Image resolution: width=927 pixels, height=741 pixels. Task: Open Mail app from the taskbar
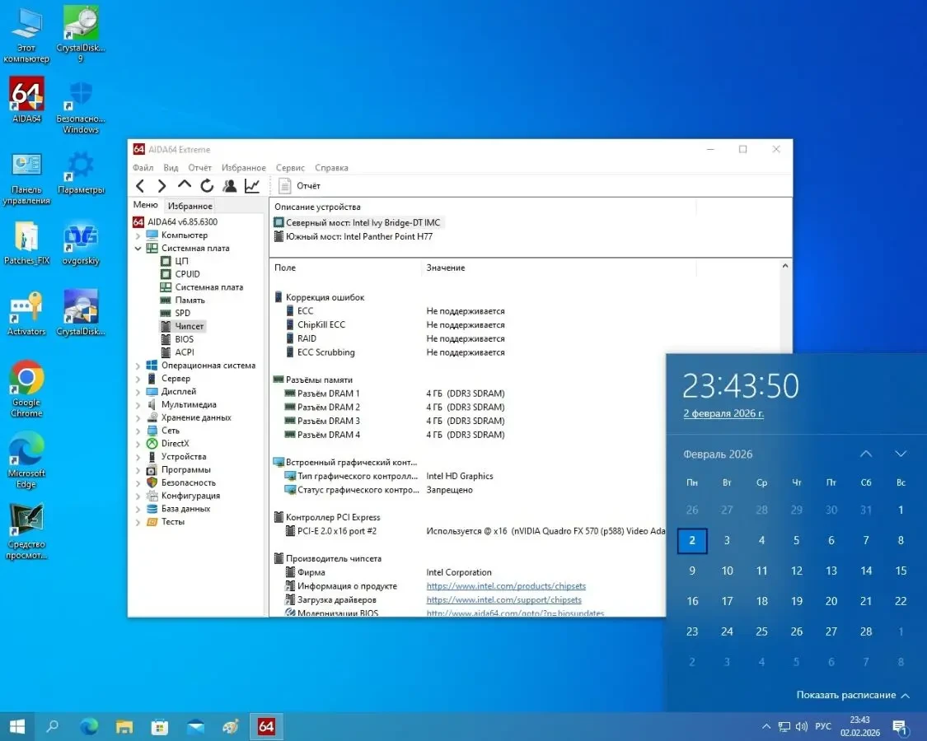195,726
